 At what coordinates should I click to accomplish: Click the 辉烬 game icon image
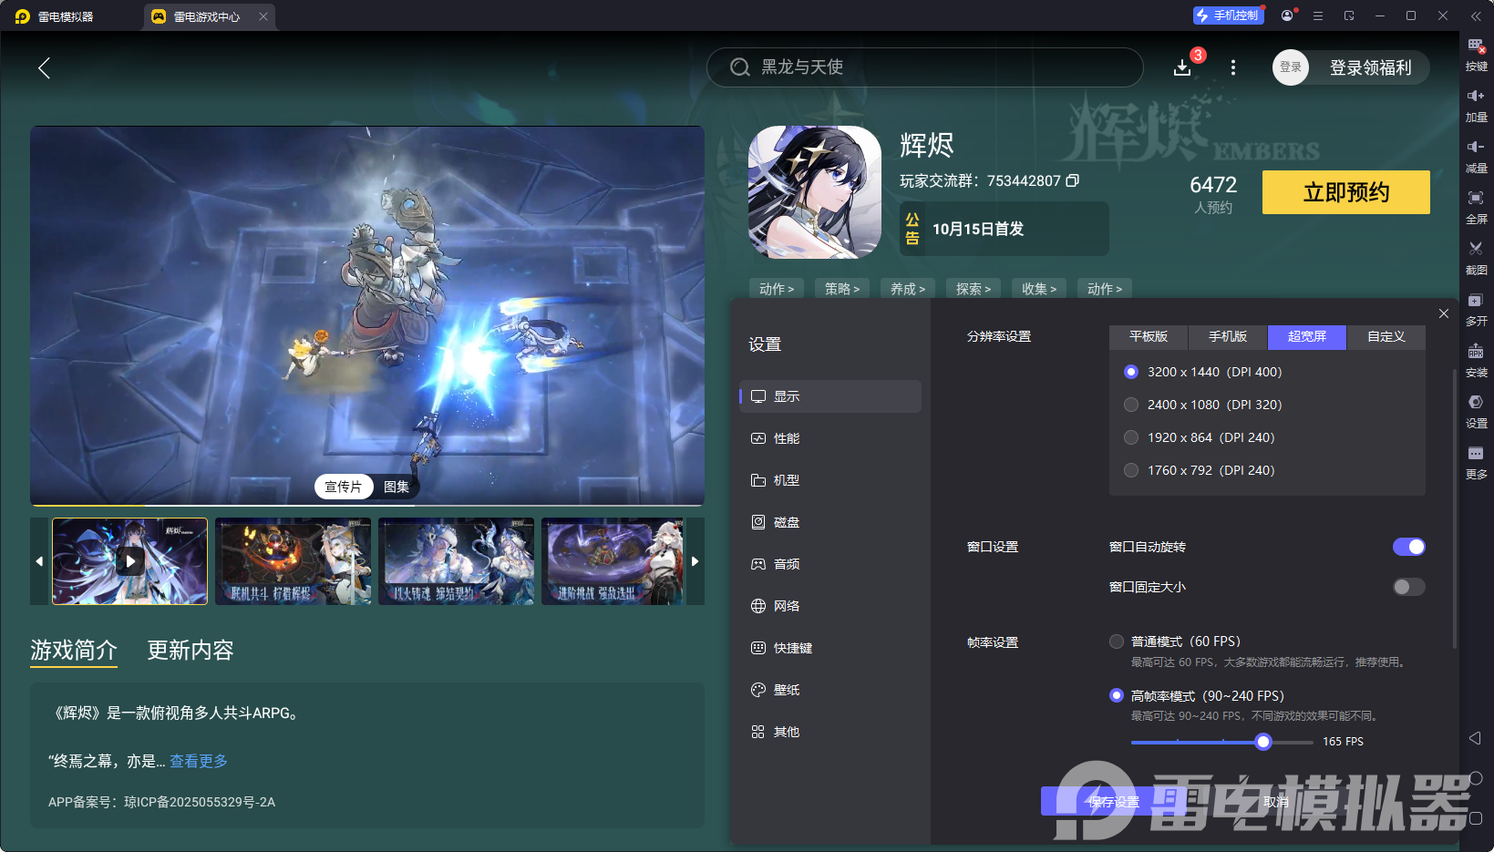pos(815,192)
